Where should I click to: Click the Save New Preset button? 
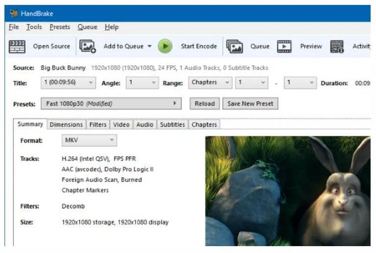[250, 103]
